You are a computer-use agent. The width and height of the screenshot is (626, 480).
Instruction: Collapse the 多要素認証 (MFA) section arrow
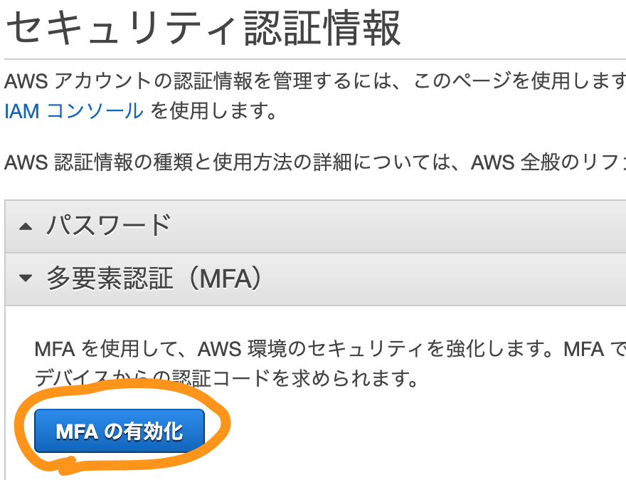(x=26, y=278)
